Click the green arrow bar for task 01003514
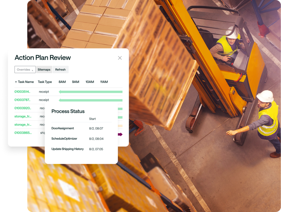The height and width of the screenshot is (212, 281). click(91, 92)
